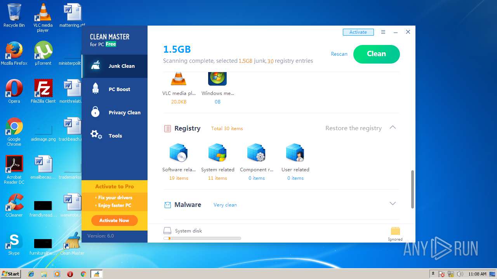Viewport: 497px width, 279px height.
Task: Click the 'Total 30 items' text
Action: click(227, 129)
